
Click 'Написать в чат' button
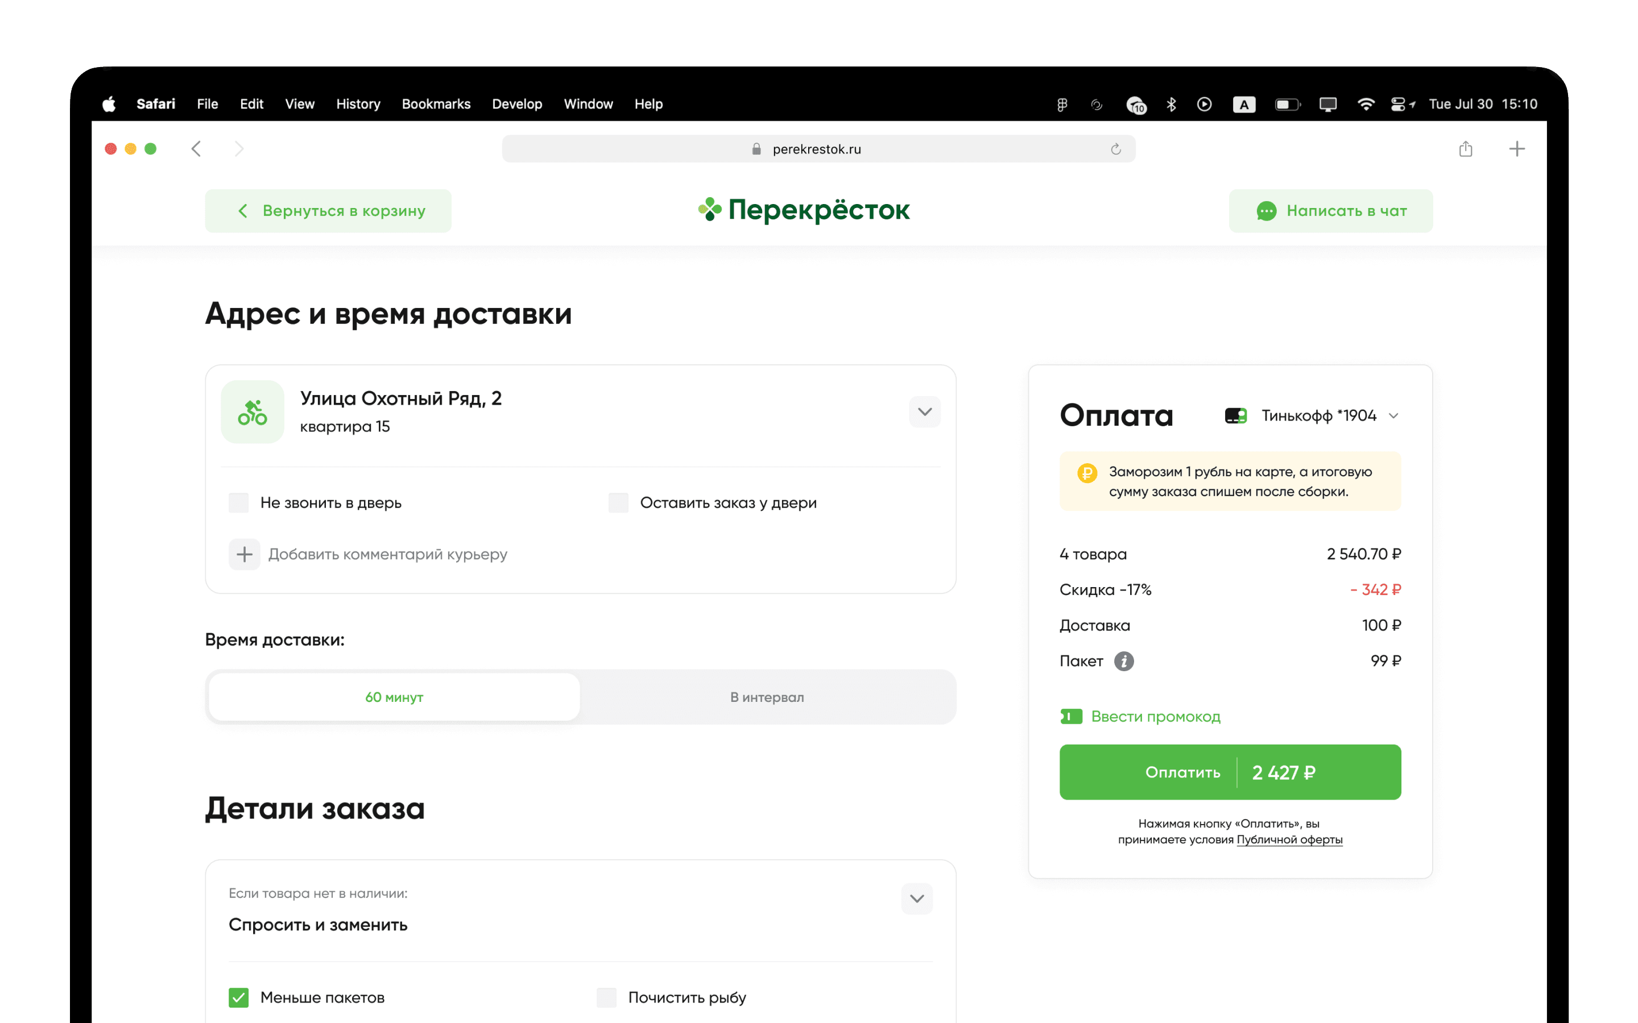pos(1331,211)
